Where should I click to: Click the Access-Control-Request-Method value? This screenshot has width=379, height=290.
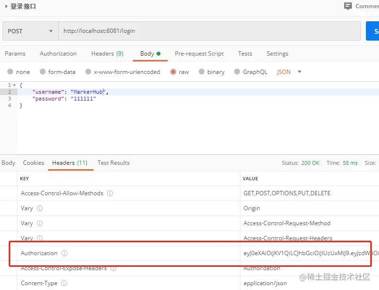tap(287, 223)
